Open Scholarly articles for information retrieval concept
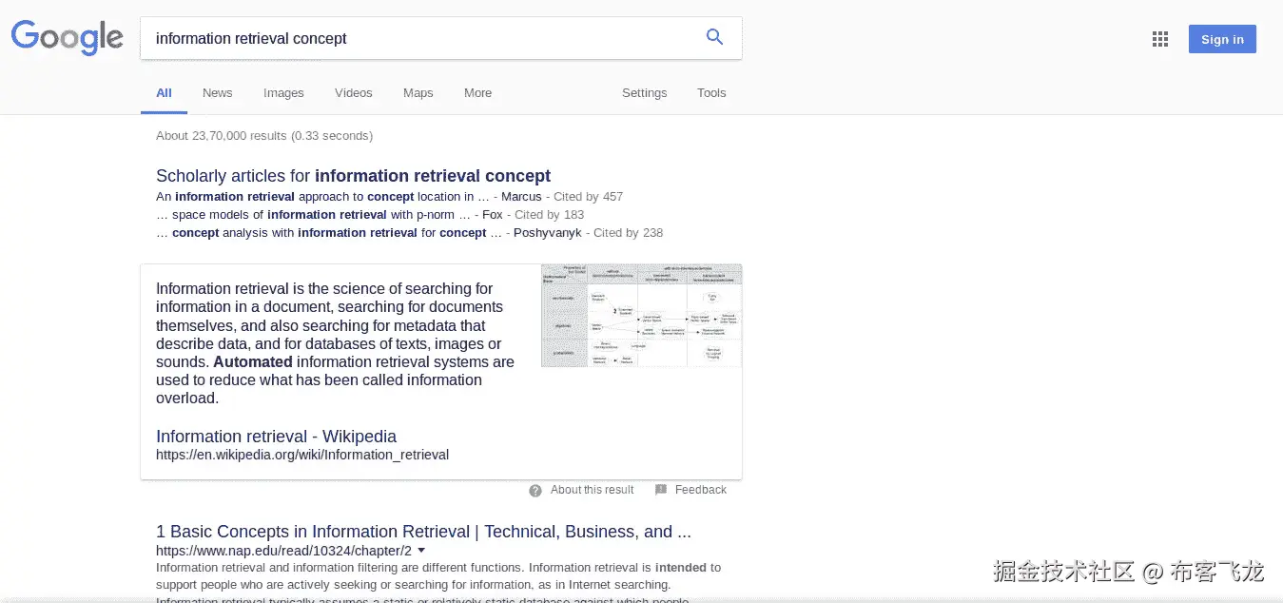 (353, 176)
